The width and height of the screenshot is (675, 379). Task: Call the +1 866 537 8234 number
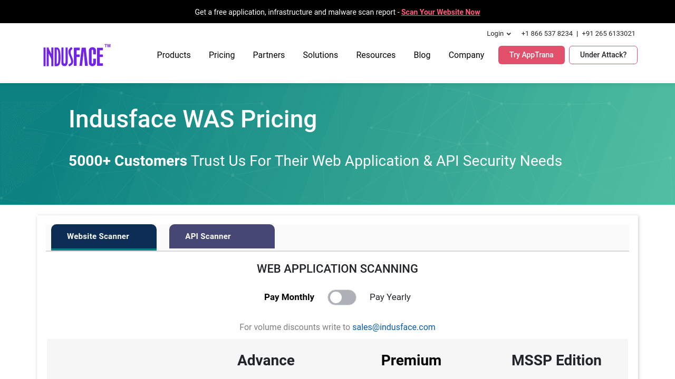point(547,34)
